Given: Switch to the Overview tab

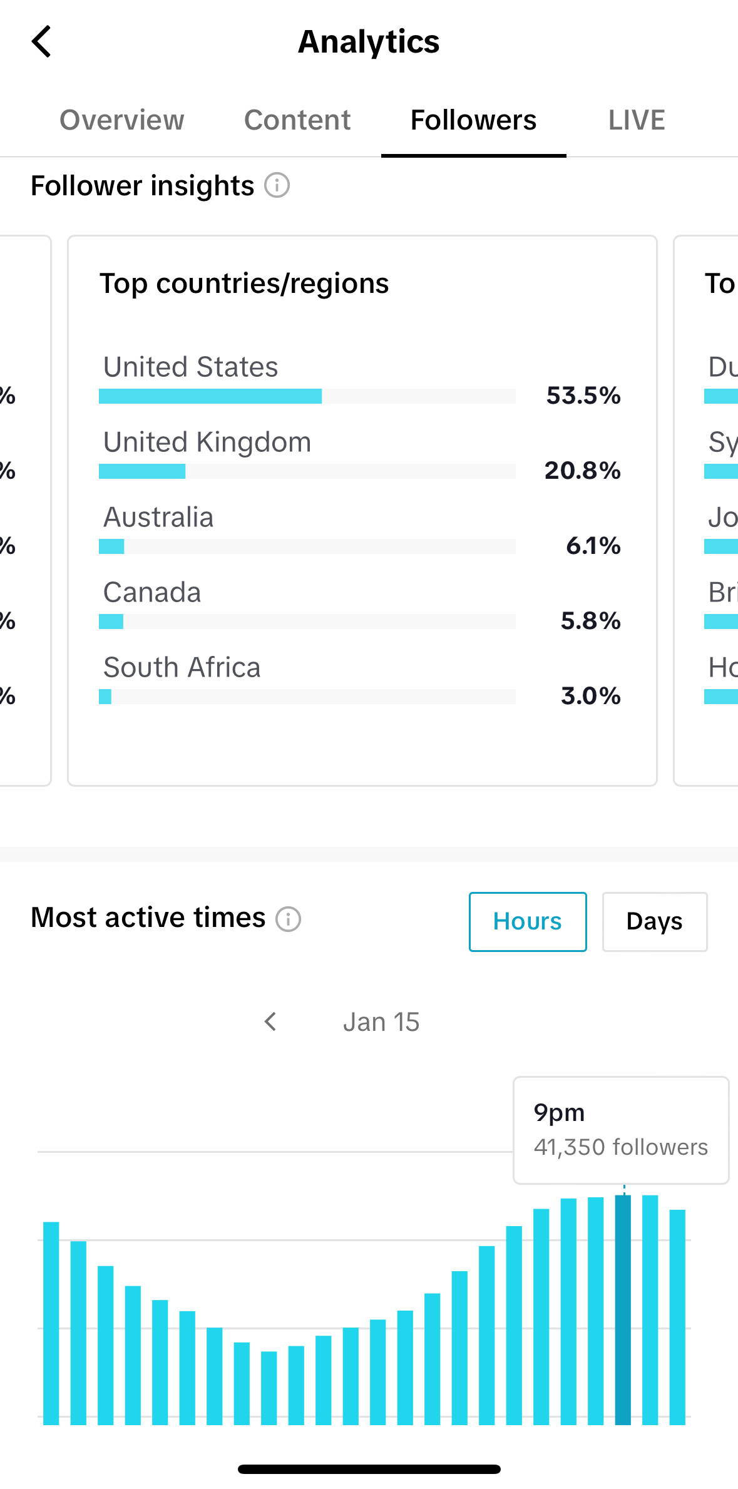Looking at the screenshot, I should (x=122, y=120).
